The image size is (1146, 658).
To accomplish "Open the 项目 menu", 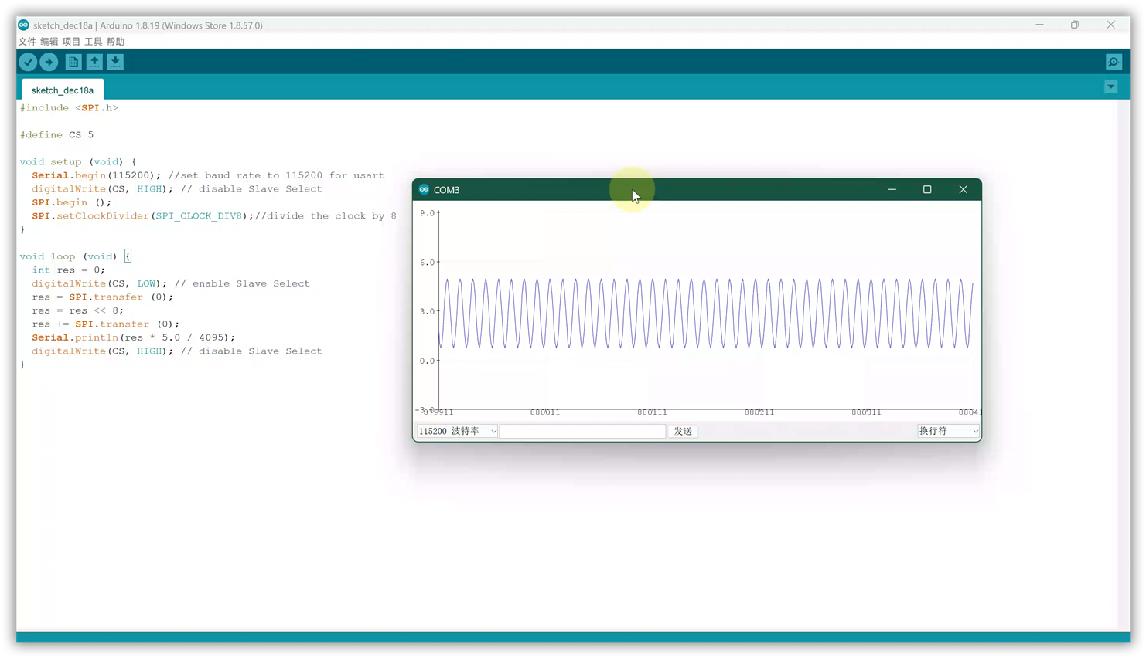I will (71, 42).
